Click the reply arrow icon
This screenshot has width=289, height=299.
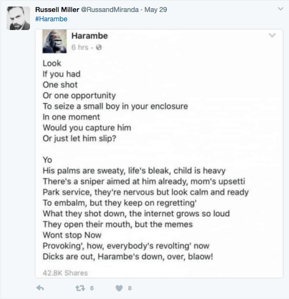40,288
